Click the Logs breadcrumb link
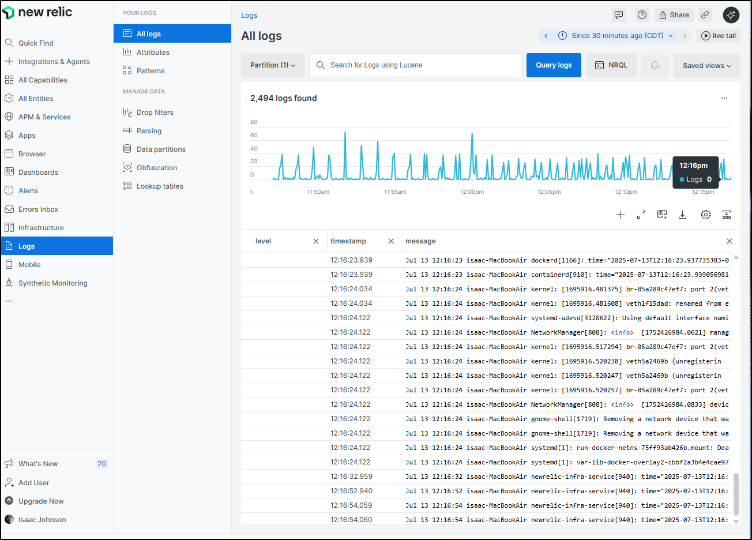Screen dimensions: 752x540 click(x=249, y=16)
